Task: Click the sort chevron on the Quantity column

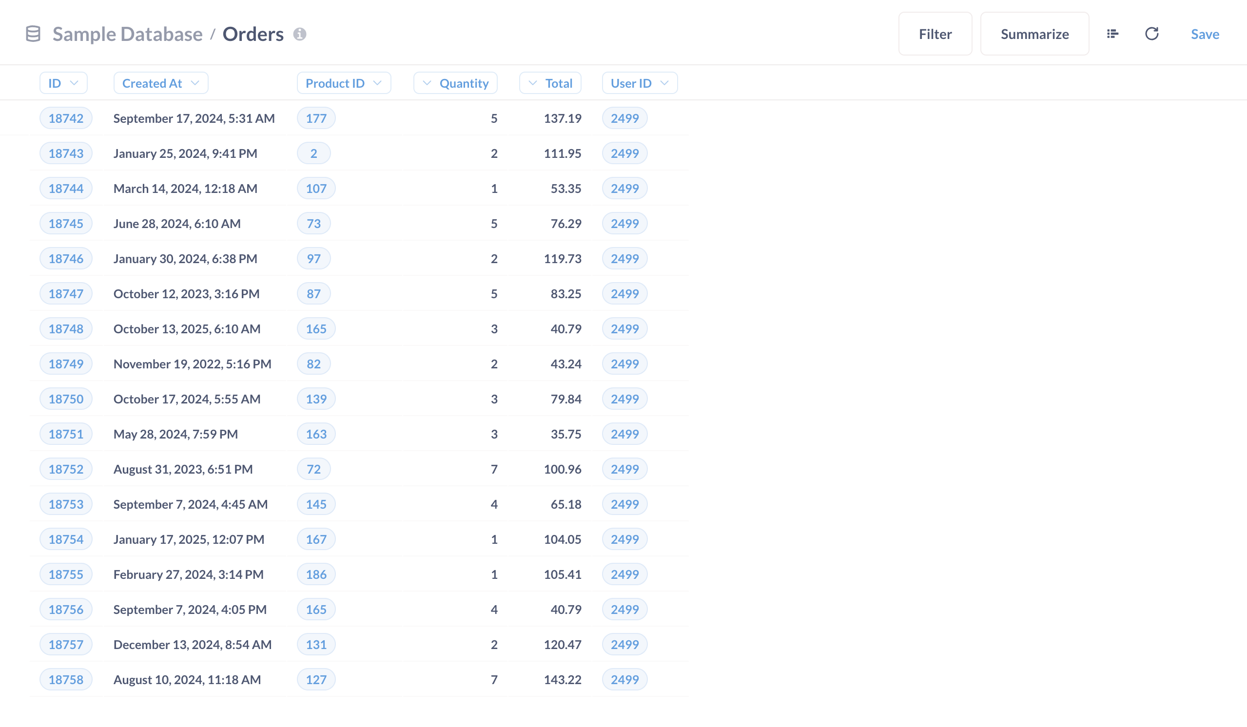Action: click(427, 82)
